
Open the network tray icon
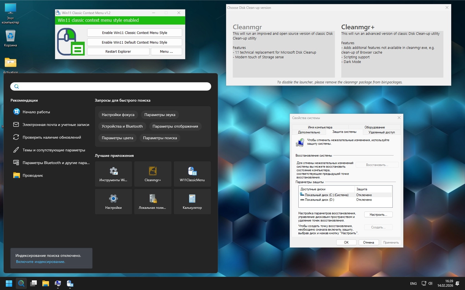(424, 283)
